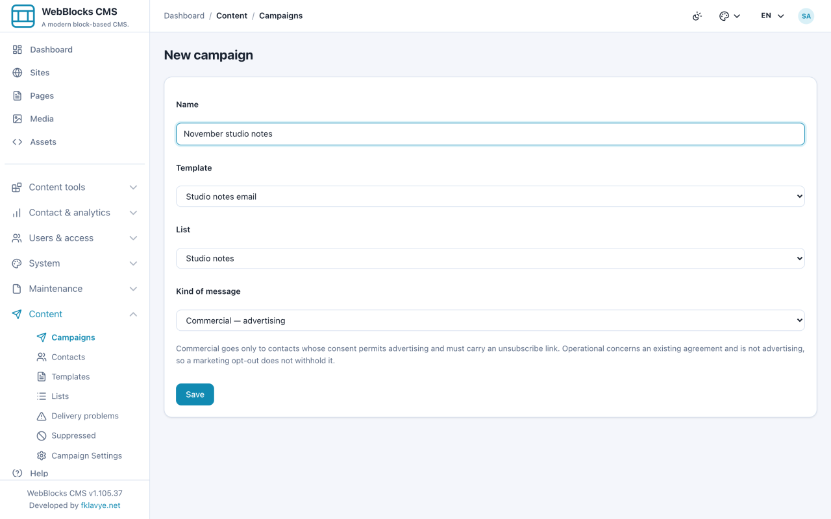Open the theme palette dropdown
831x519 pixels.
click(x=730, y=16)
